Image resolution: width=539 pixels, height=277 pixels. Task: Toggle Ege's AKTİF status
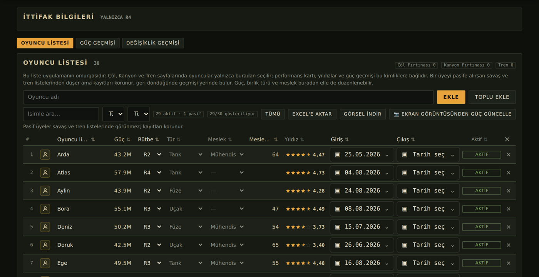point(482,263)
